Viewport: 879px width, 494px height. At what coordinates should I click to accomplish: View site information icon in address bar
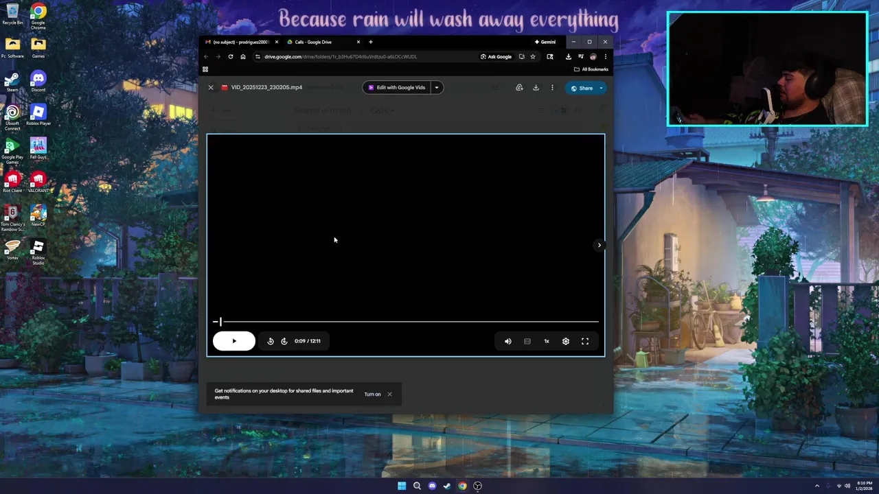click(x=258, y=57)
